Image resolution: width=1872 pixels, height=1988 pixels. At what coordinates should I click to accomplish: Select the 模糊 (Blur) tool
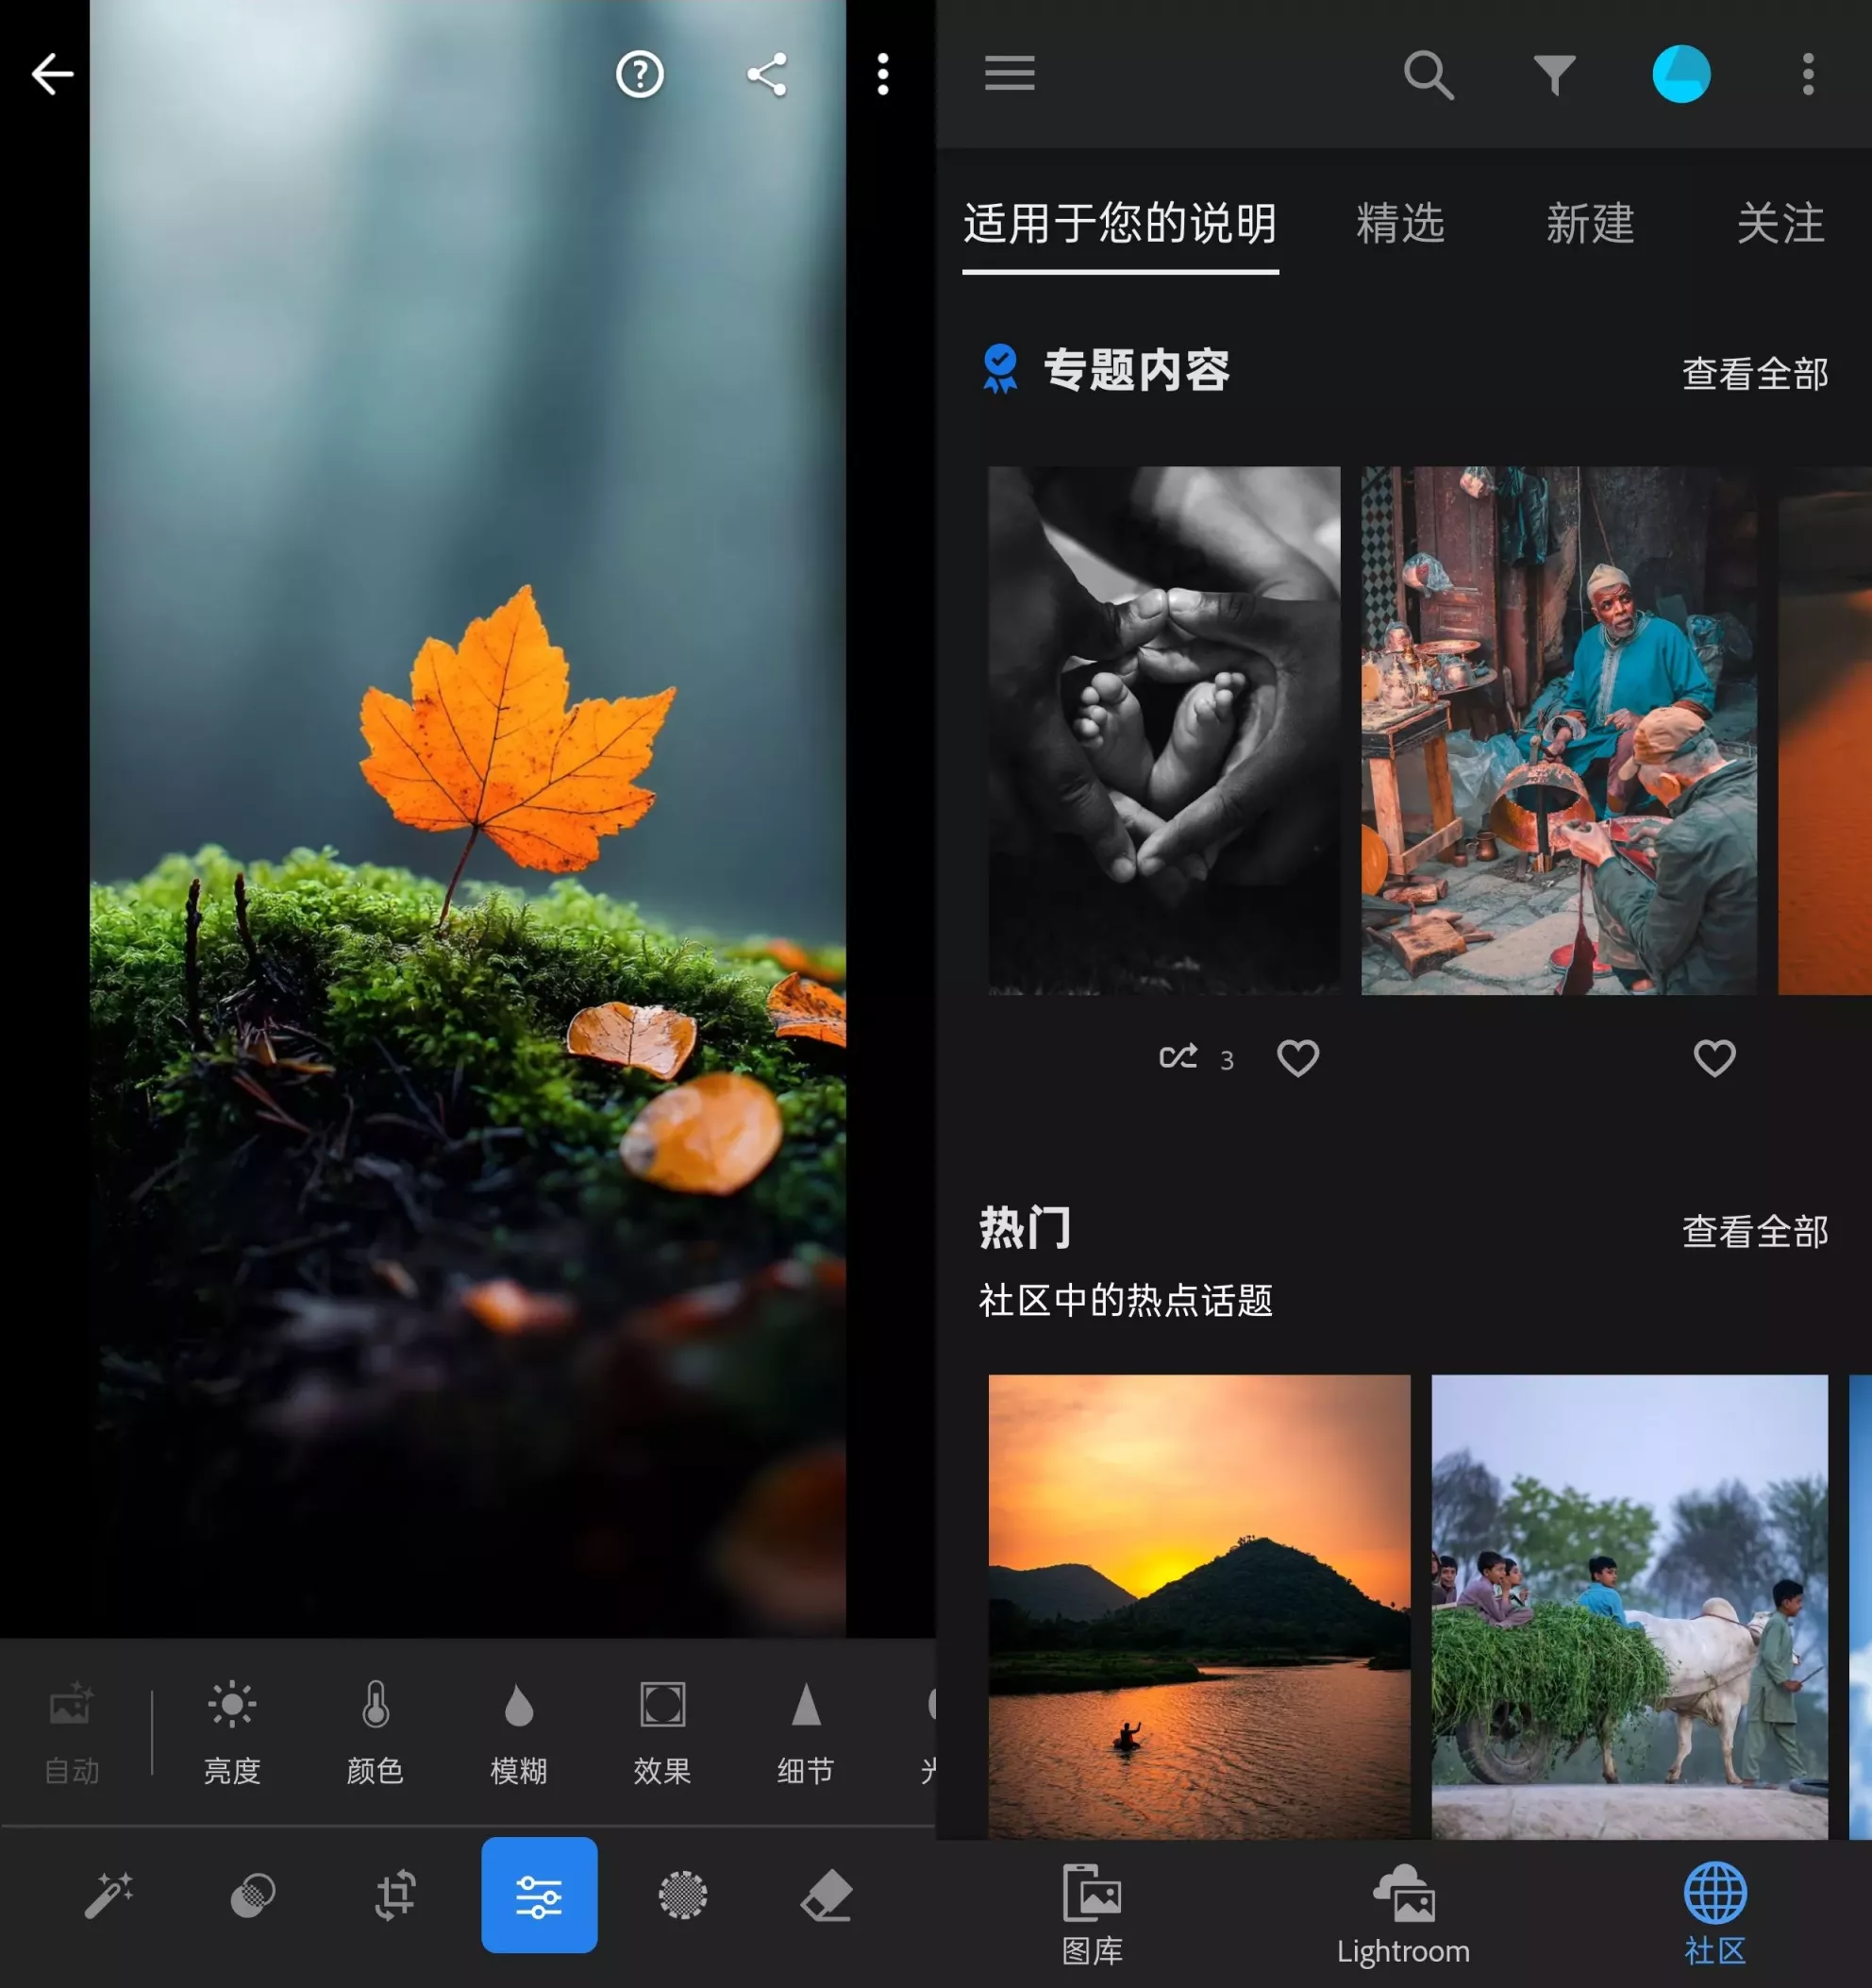[519, 1735]
